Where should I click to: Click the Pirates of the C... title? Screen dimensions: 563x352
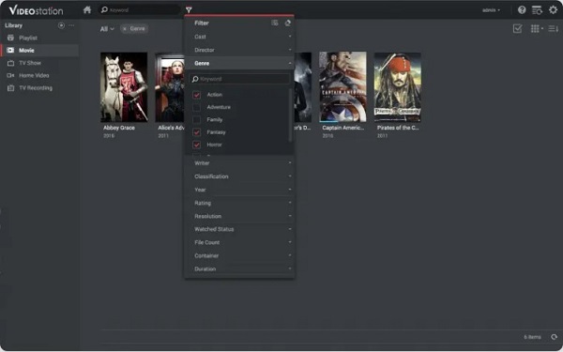tap(398, 128)
